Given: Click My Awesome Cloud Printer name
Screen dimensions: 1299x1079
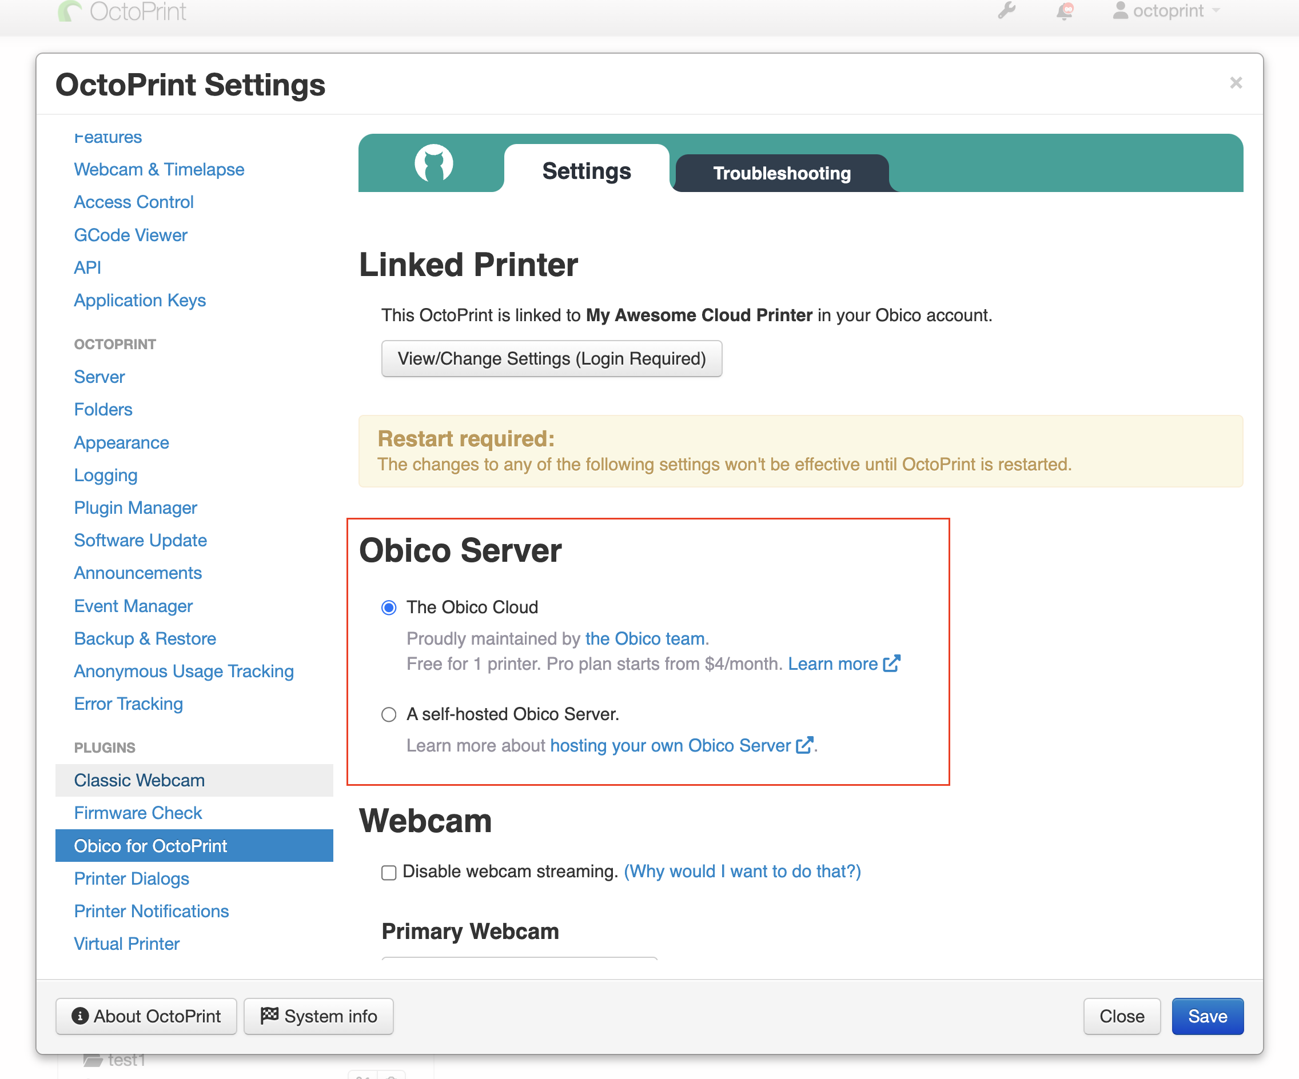Looking at the screenshot, I should click(699, 315).
